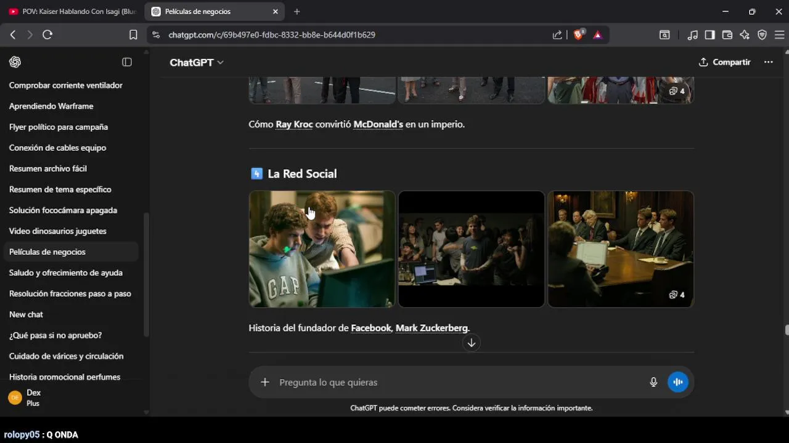
Task: Click the browser back arrow
Action: click(13, 35)
